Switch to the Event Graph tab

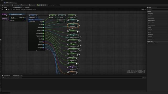[x=27, y=7]
